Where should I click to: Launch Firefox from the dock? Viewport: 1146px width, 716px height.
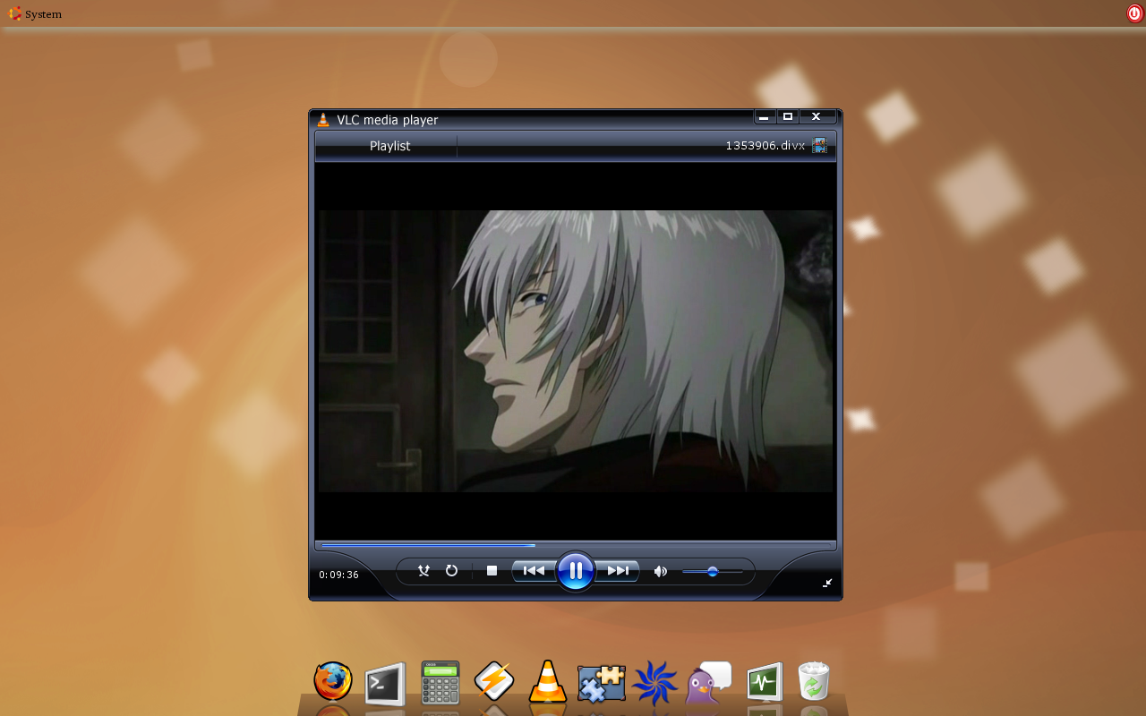point(333,682)
